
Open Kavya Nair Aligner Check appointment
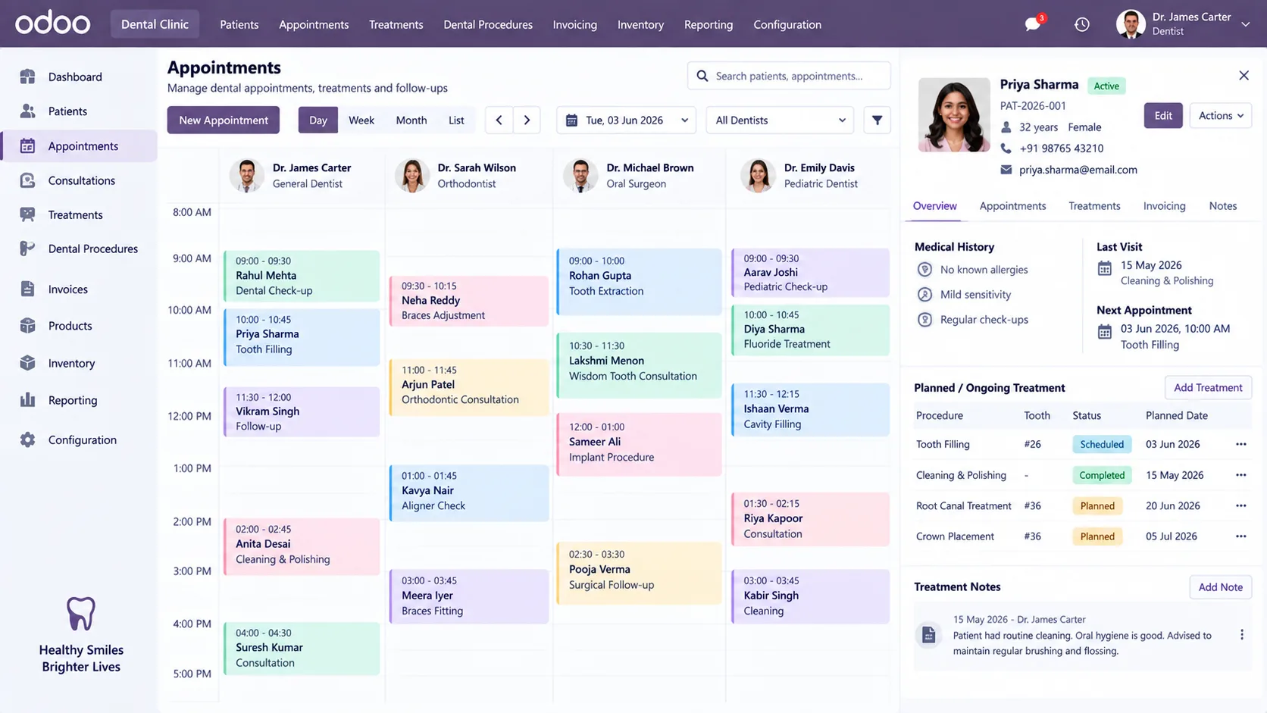[x=469, y=493]
